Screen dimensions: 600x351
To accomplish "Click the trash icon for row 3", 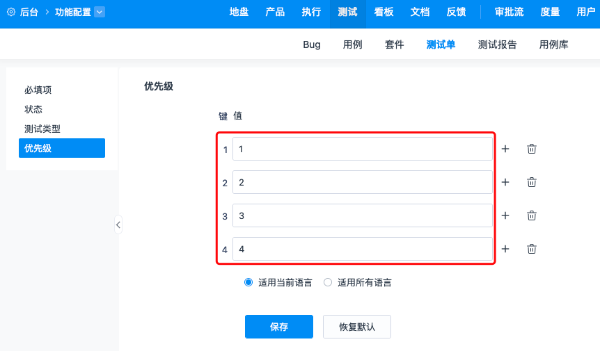I will pos(532,215).
